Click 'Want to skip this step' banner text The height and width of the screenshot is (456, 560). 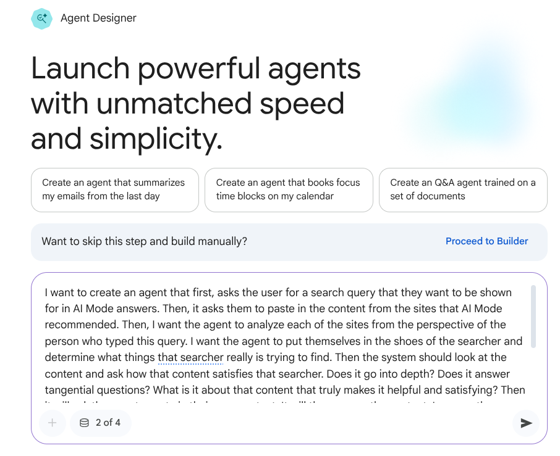click(144, 241)
